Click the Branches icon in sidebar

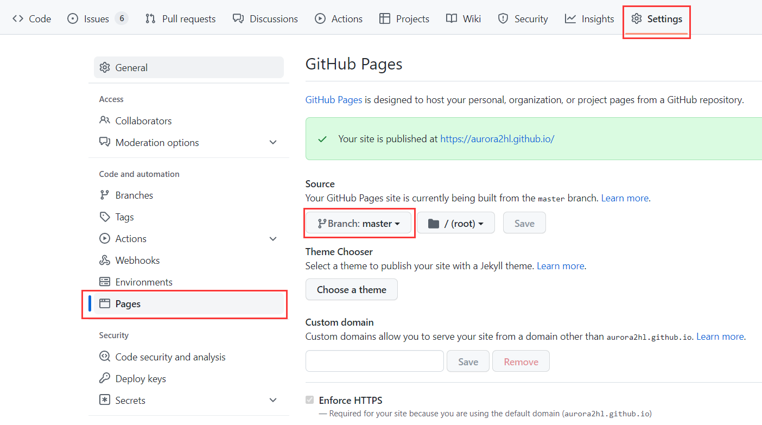pyautogui.click(x=105, y=195)
